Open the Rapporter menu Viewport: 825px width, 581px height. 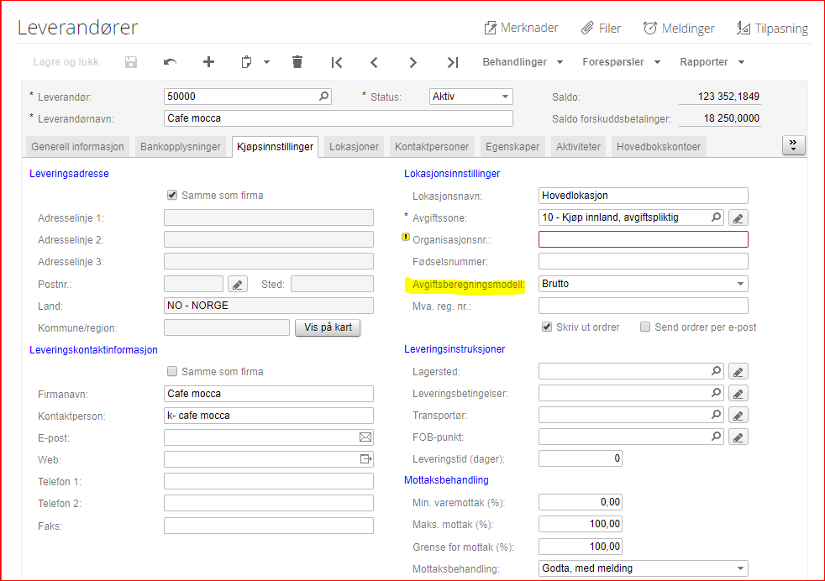click(710, 62)
